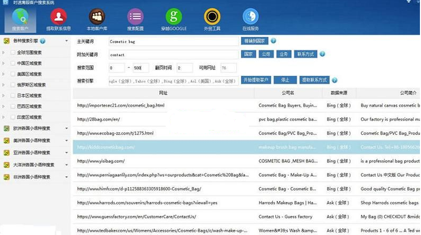This screenshot has width=421, height=235.
Task: Click the 主关键词 input field
Action: pos(174,41)
